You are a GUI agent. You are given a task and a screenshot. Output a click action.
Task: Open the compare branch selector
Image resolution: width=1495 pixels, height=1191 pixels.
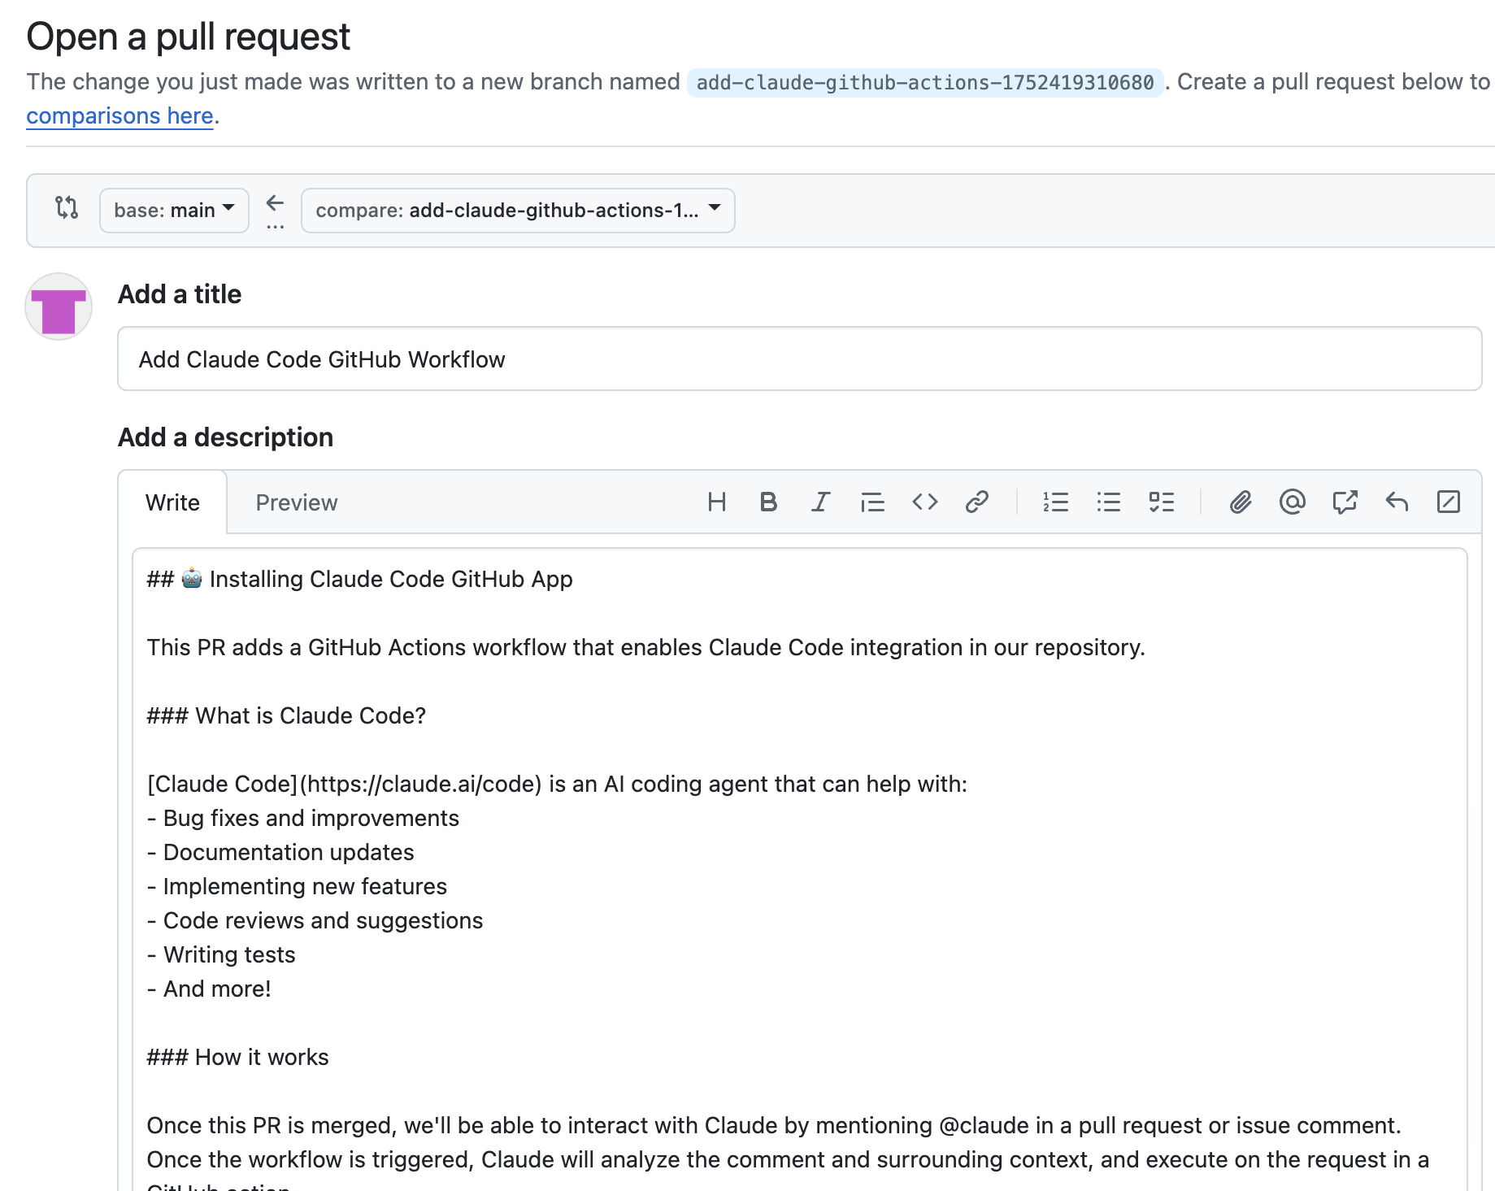[518, 210]
